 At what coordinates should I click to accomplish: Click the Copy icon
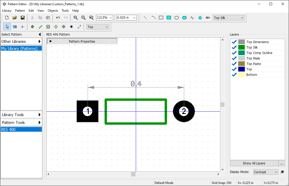pos(40,18)
